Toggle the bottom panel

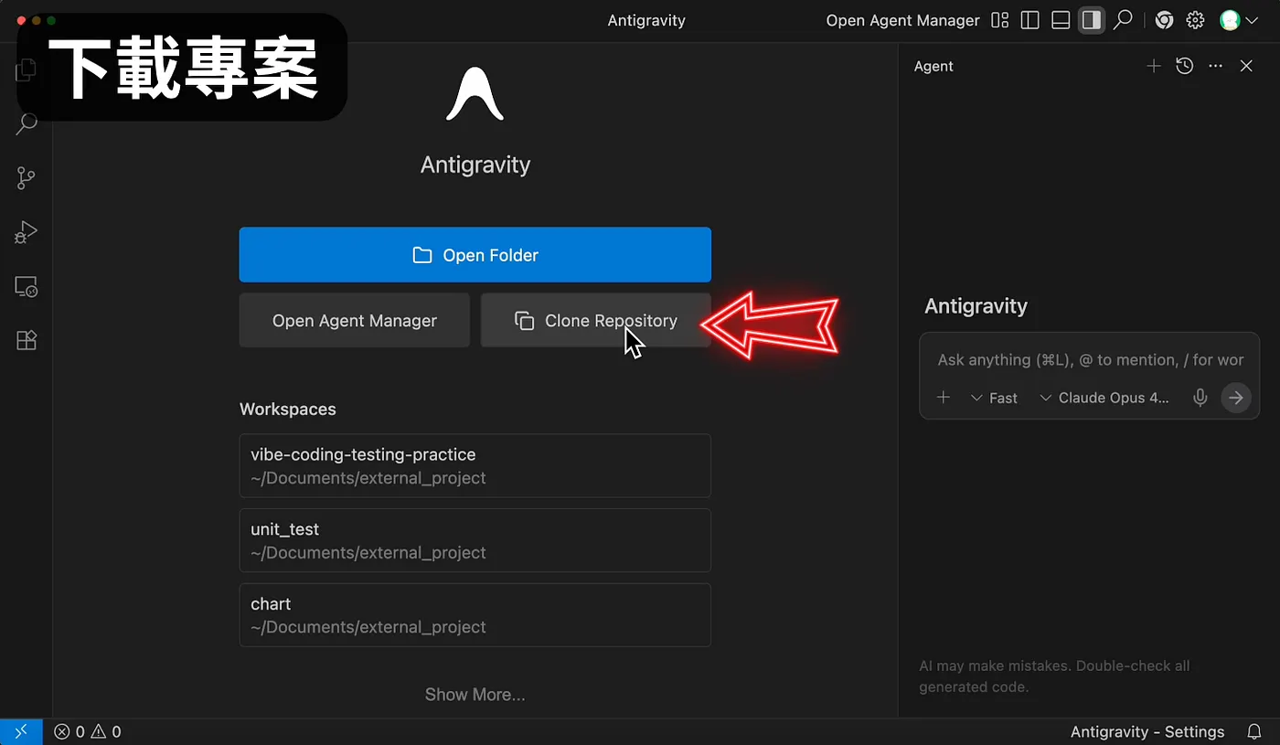tap(1061, 20)
